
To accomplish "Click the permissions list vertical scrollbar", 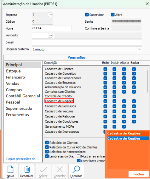I will [147, 81].
